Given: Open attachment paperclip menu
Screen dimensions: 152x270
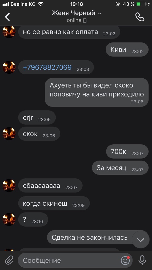Looking at the screenshot, I should tap(9, 260).
